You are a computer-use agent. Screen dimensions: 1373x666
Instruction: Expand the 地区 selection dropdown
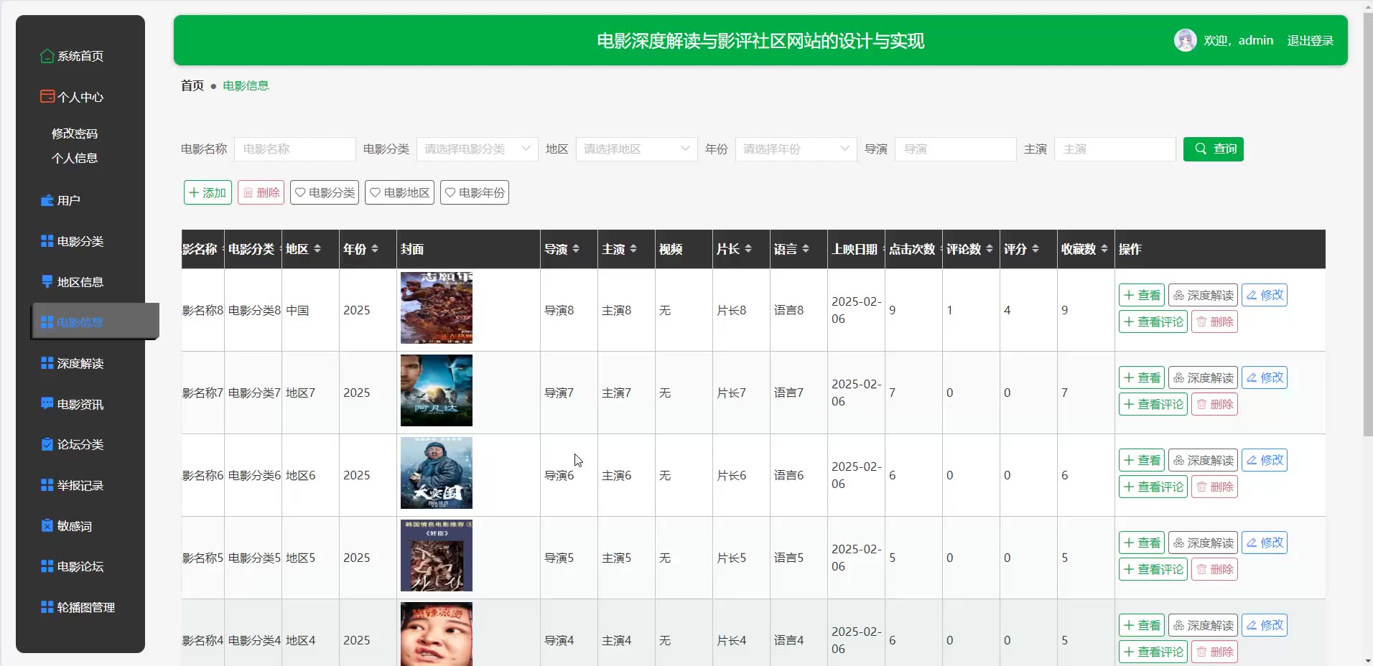(636, 149)
